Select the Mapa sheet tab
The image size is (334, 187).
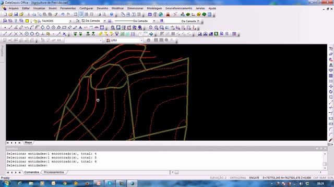point(28,142)
